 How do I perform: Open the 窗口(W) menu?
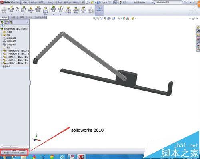pos(68,2)
